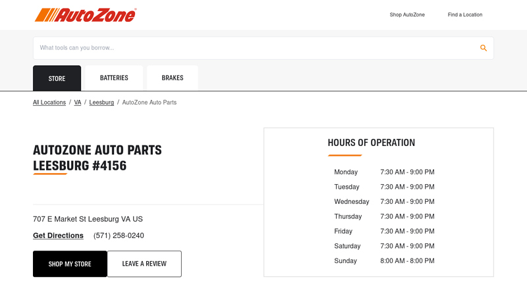Viewport: 527px width, 296px height.
Task: Click the phone number (571) 258-0240
Action: click(119, 235)
